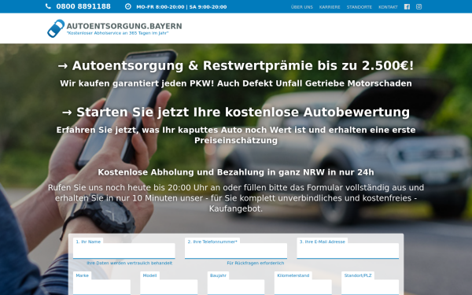Image resolution: width=472 pixels, height=295 pixels.
Task: Focus the Modell input field
Action: (169, 287)
